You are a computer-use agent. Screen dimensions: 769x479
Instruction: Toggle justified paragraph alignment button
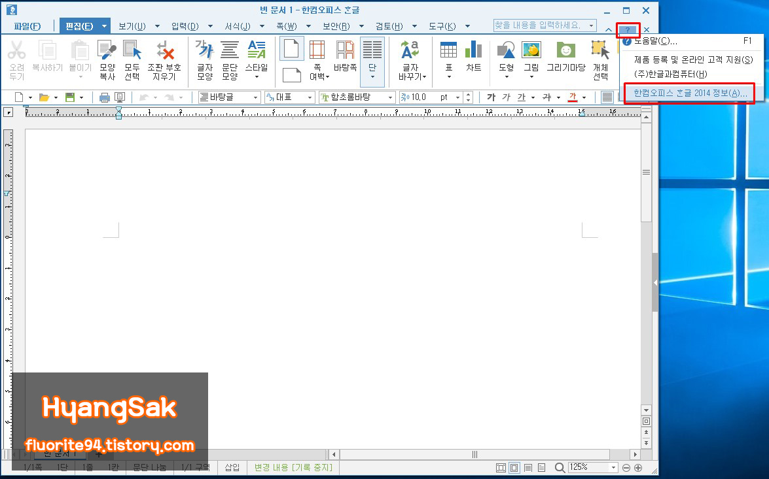pyautogui.click(x=607, y=97)
